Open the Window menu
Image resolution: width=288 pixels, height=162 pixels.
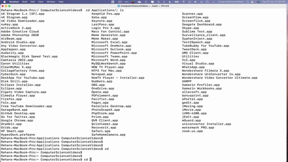tap(51, 2)
